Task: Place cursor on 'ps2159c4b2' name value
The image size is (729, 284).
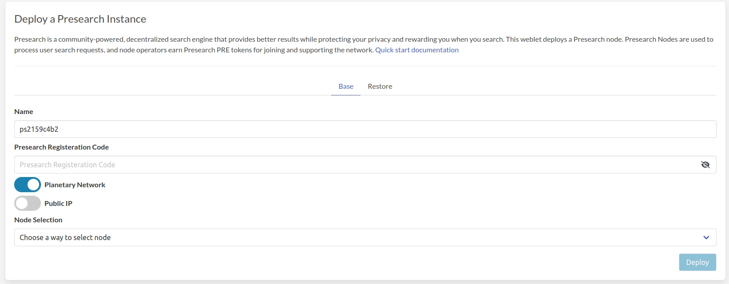Action: pos(39,129)
